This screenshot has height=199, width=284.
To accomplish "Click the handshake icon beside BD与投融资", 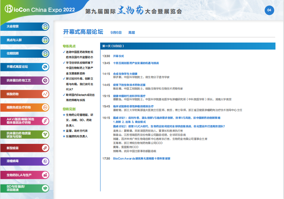I will pos(45,188).
